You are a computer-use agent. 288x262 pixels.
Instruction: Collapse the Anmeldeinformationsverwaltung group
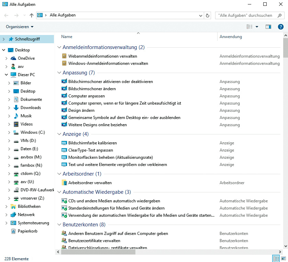click(59, 47)
